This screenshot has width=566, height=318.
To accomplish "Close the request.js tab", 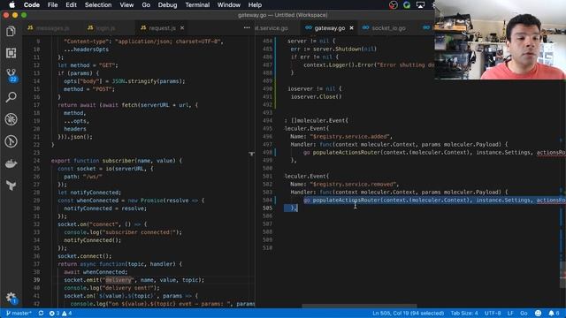I will 182,27.
